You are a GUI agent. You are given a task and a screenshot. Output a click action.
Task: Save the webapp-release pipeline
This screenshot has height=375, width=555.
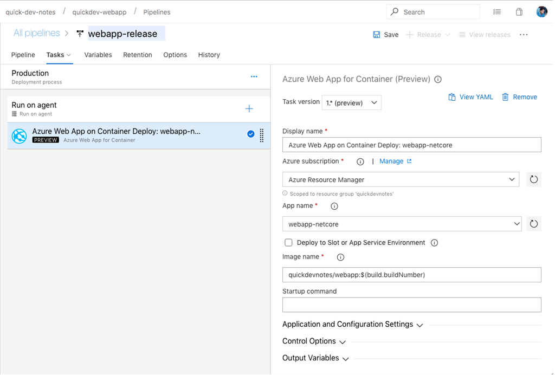tap(385, 34)
